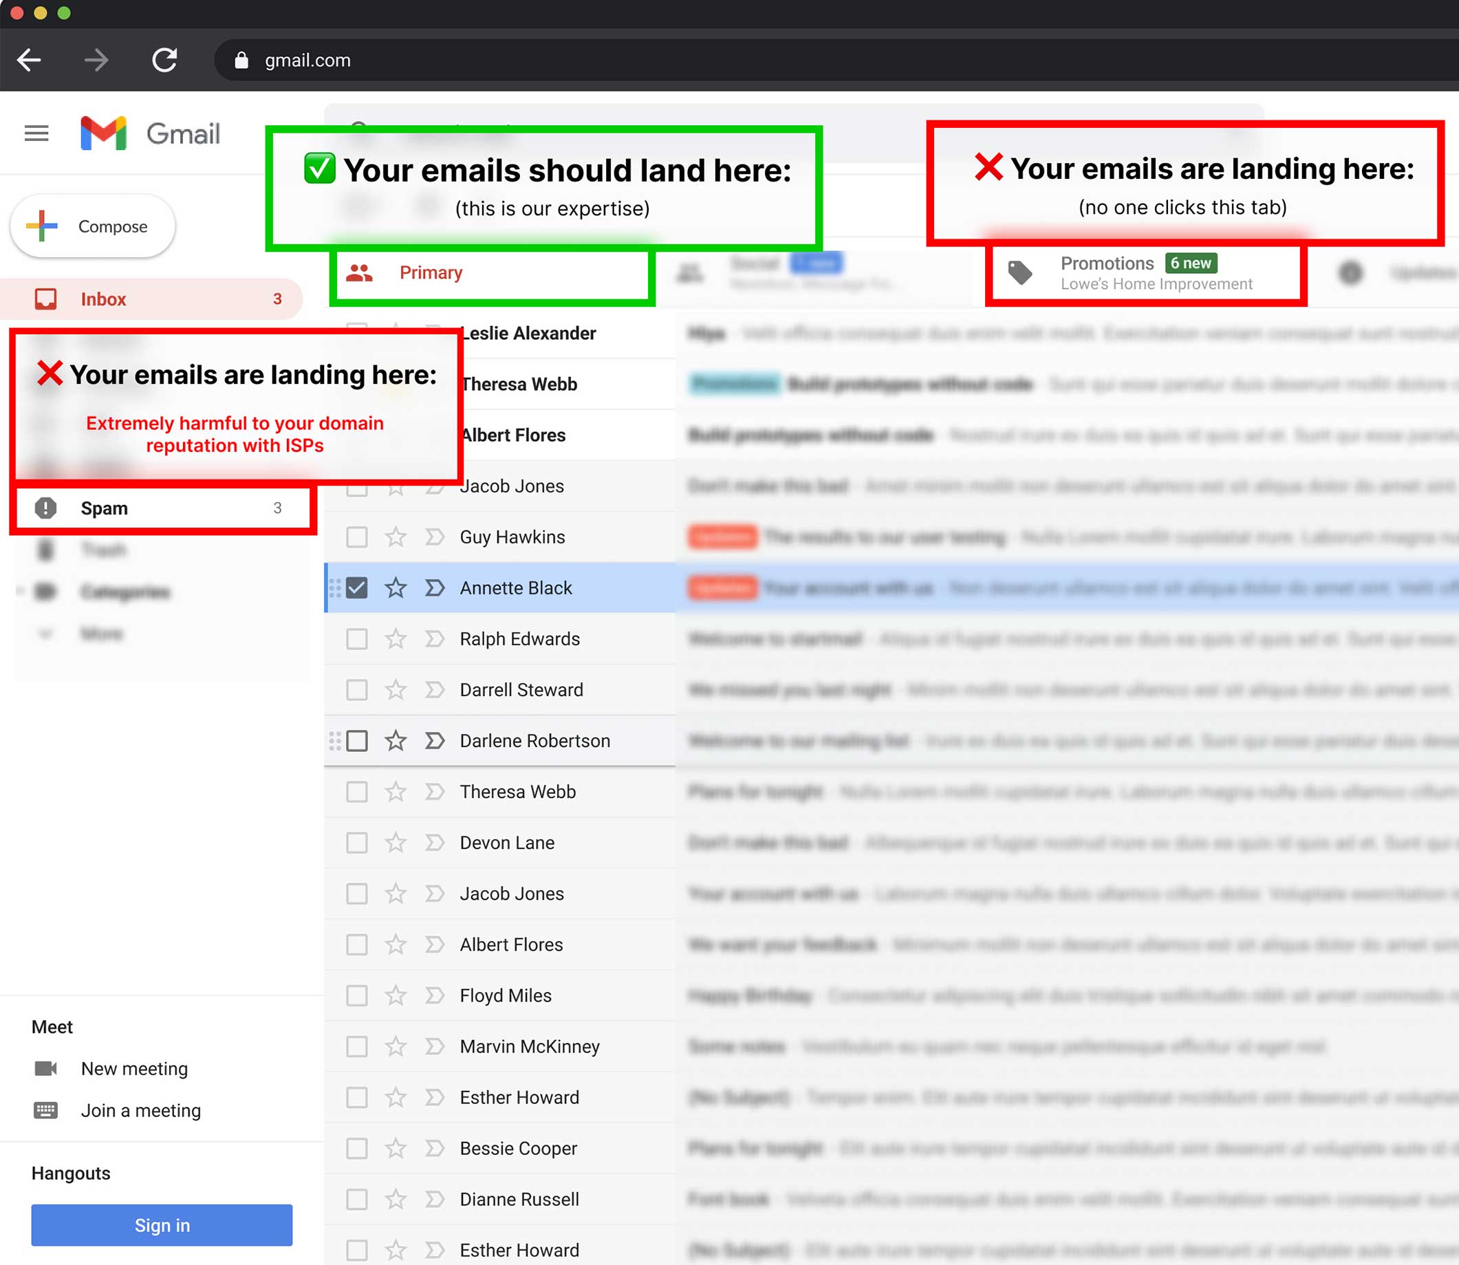
Task: Click the Join a meeting keyboard icon
Action: tap(46, 1110)
